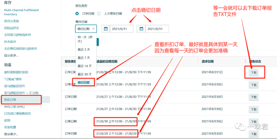Screen dimensions: 277x139
Task: Click the end date field 2021/8/31
Action: [x=157, y=29]
